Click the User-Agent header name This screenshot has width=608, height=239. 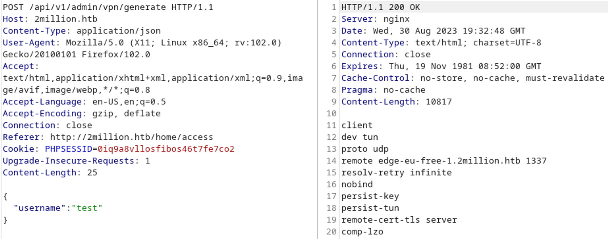[x=29, y=43]
